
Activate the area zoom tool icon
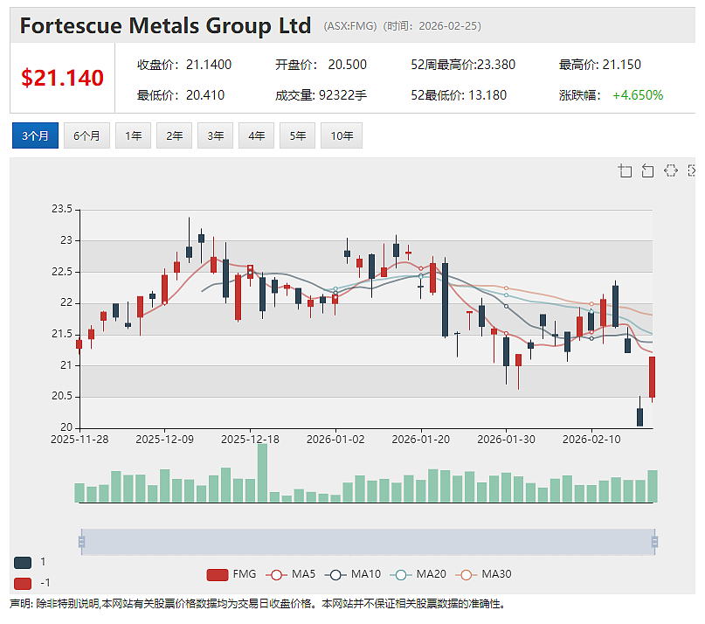[625, 170]
